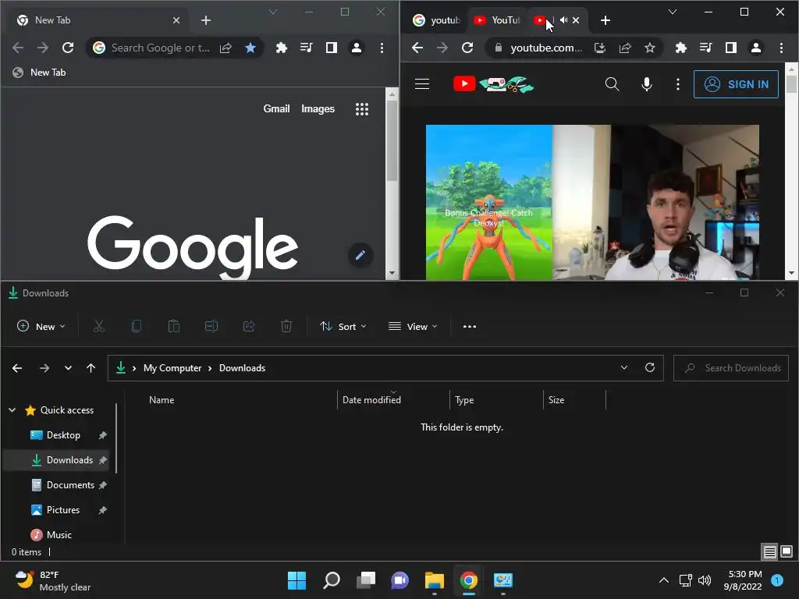Click reload in the New Tab Chrome window
Screen dimensions: 799x599
(x=68, y=48)
